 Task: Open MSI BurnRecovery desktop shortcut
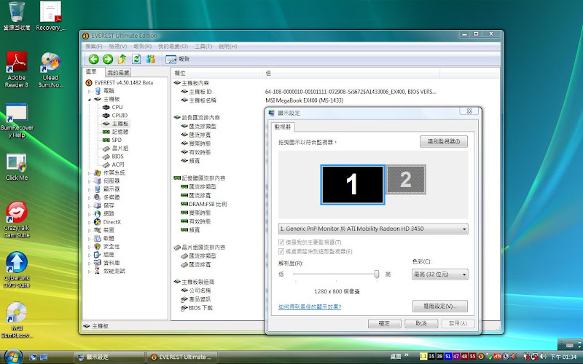point(17,320)
